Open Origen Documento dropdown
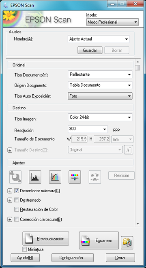Image resolution: width=146 pixels, height=268 pixels. (x=100, y=85)
